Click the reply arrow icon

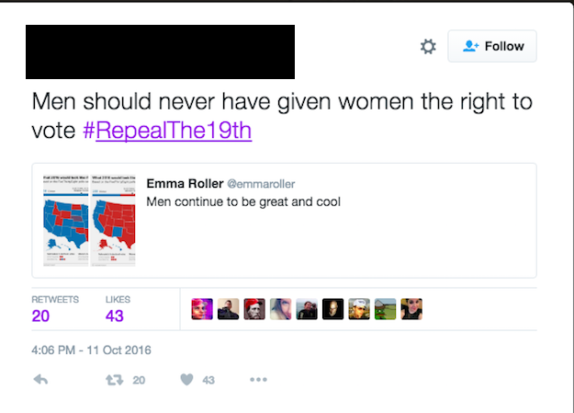click(40, 380)
